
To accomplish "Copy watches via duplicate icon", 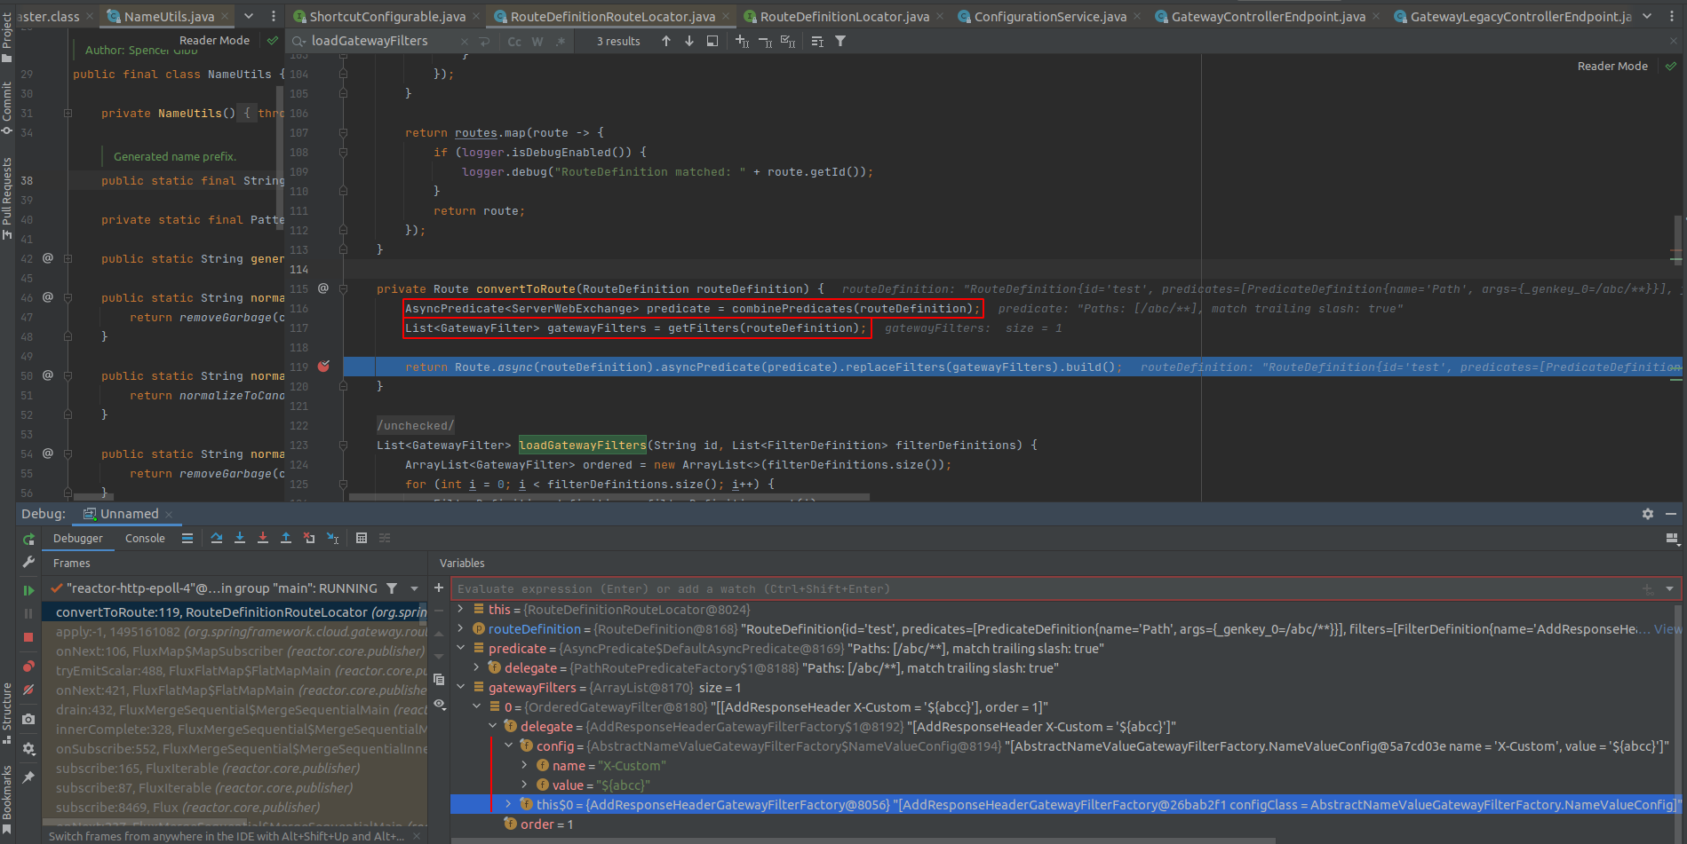I will (x=439, y=680).
